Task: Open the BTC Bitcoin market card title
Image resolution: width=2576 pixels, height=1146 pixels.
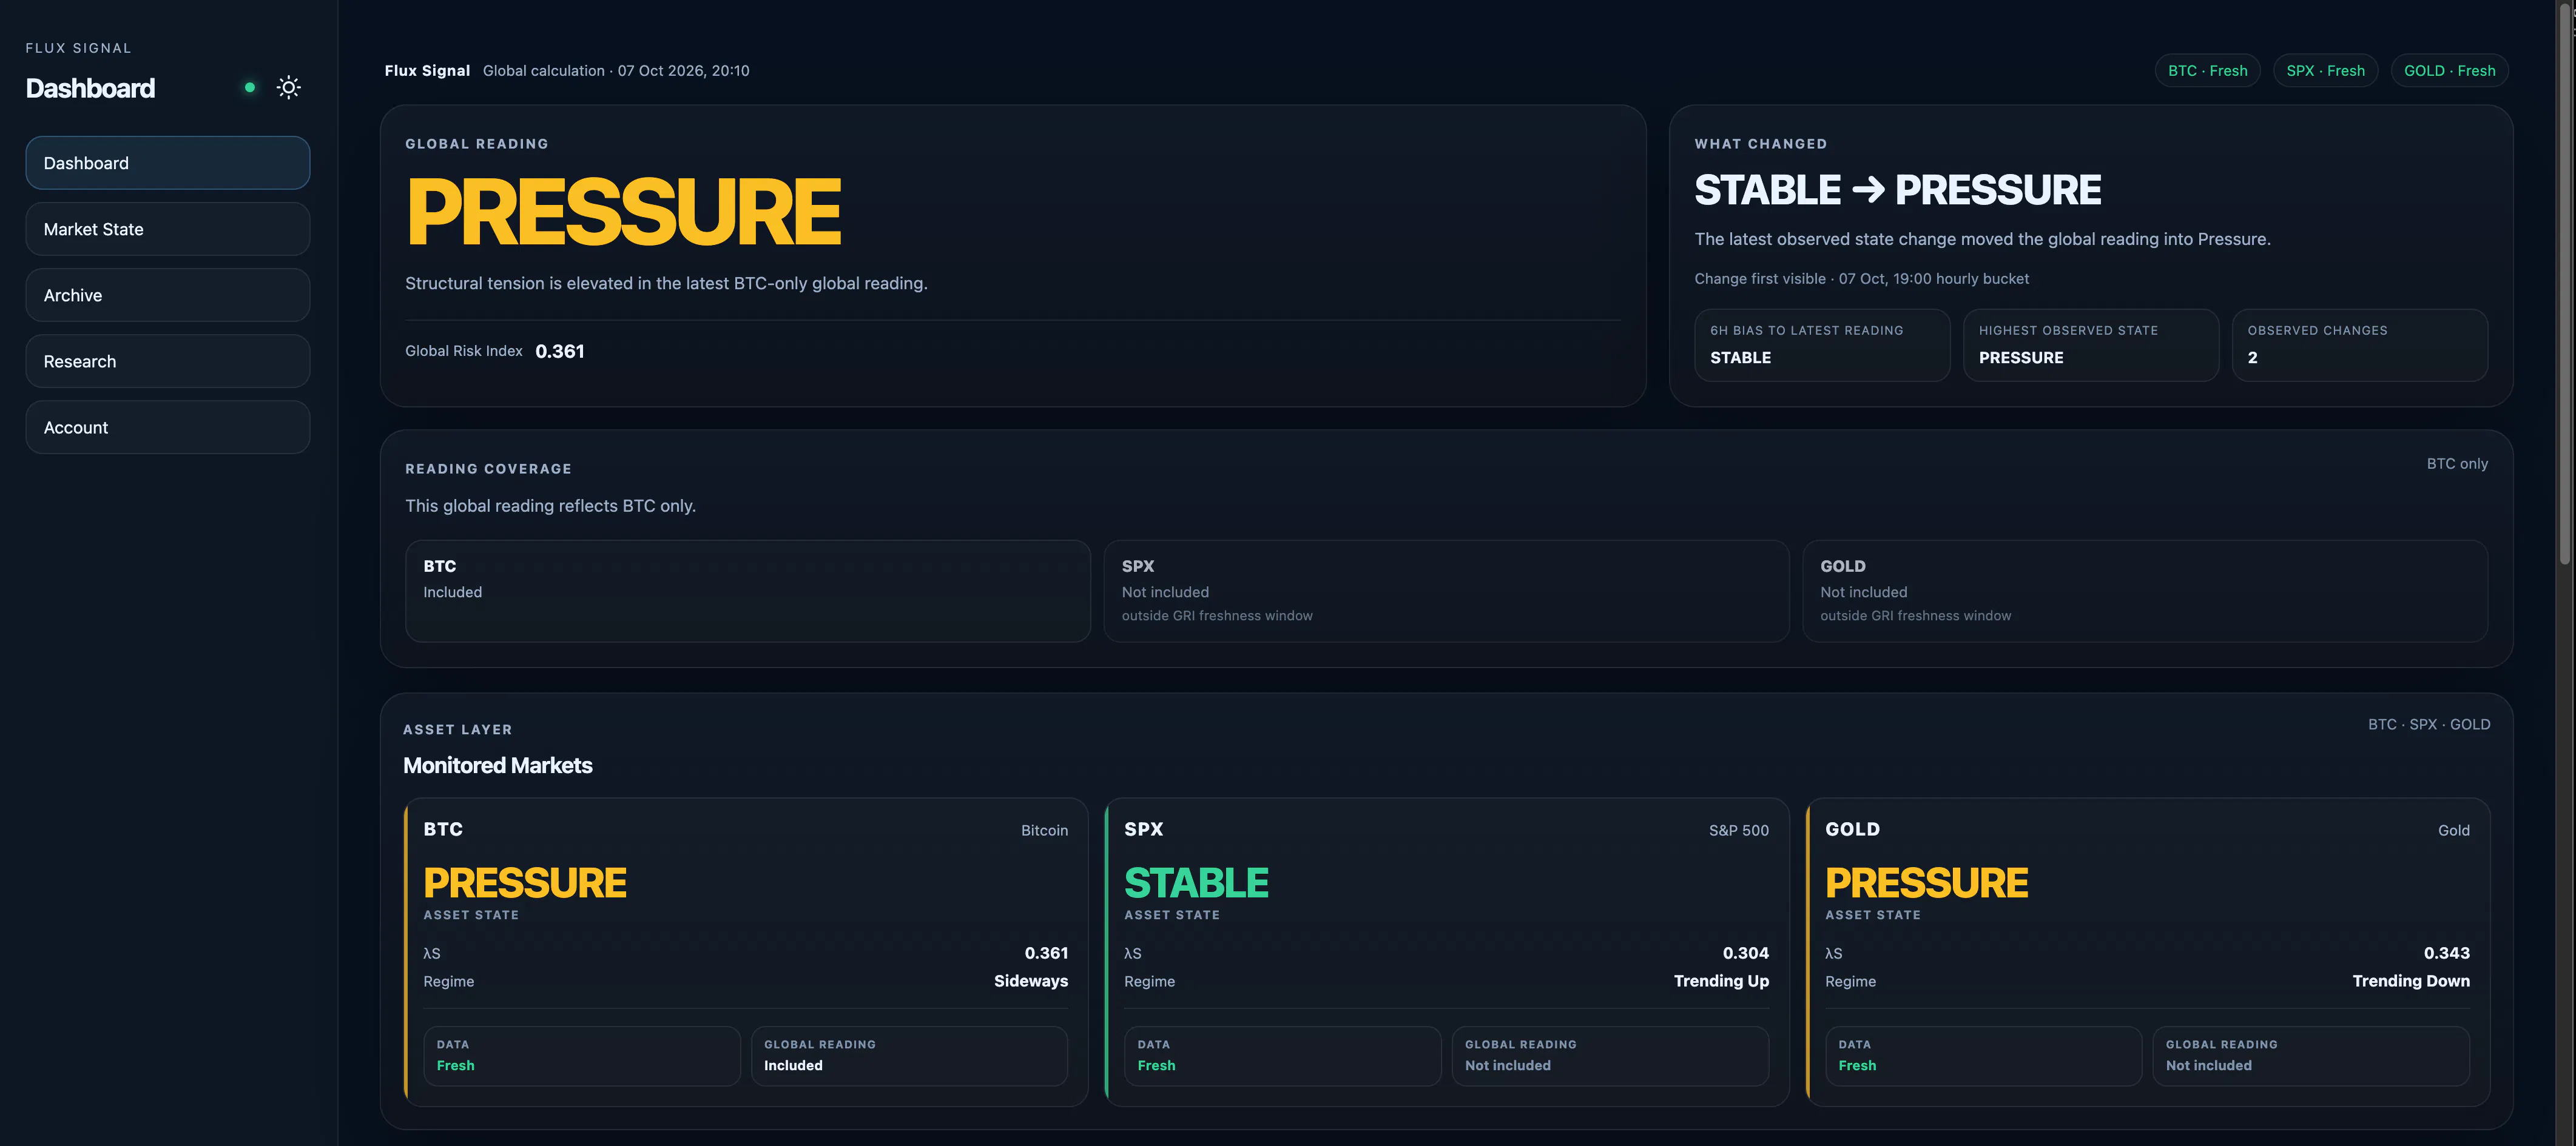Action: (x=443, y=829)
